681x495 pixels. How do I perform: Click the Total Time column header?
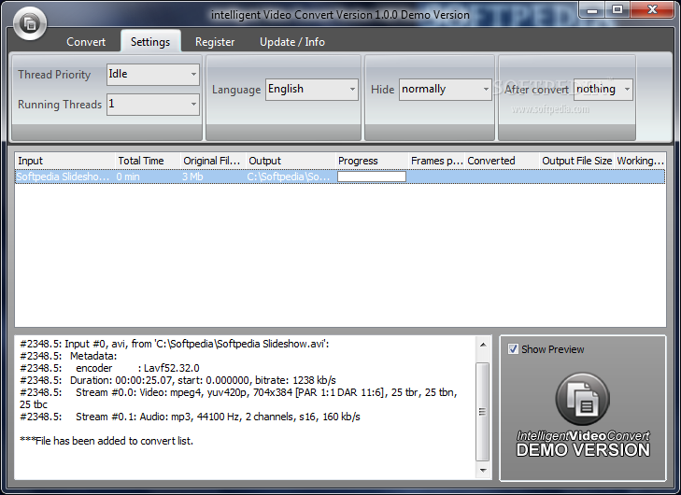[148, 161]
